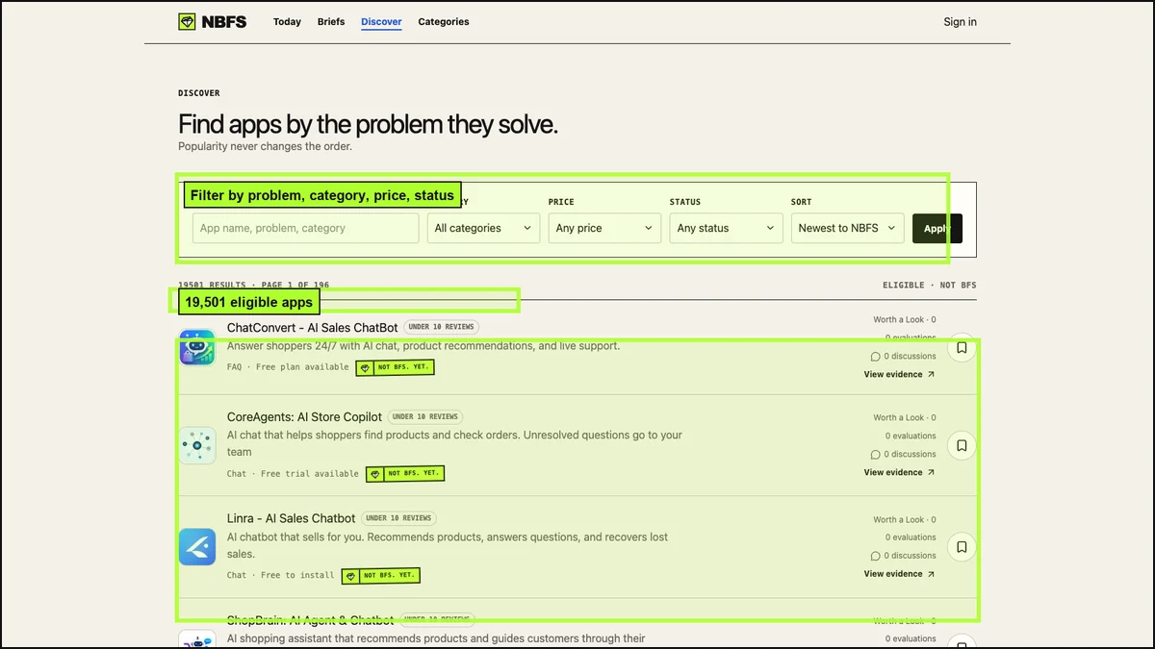
Task: Click Sign in
Action: (x=960, y=22)
